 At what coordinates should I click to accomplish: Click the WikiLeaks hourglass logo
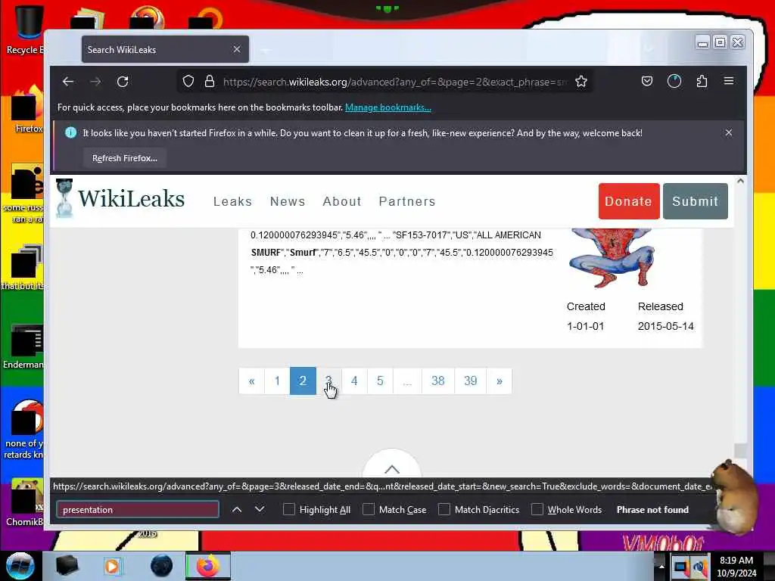click(x=65, y=199)
